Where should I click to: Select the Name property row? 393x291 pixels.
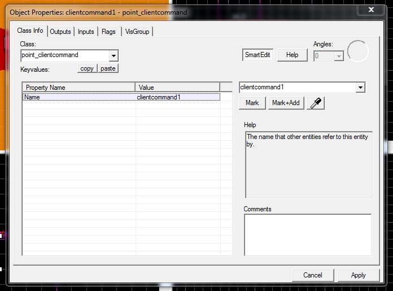[79, 97]
